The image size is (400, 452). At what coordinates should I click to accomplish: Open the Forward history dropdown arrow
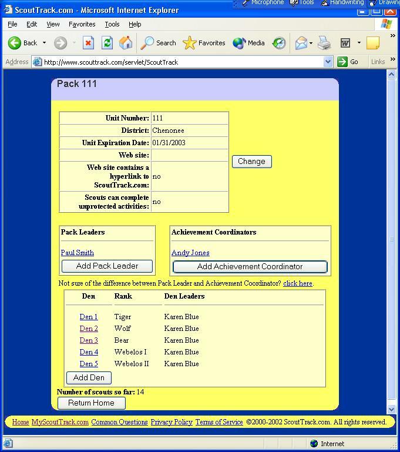point(74,43)
